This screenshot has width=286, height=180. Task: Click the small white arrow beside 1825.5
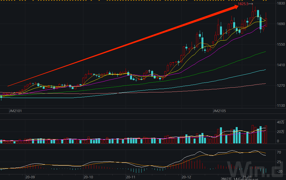[x=251, y=4]
